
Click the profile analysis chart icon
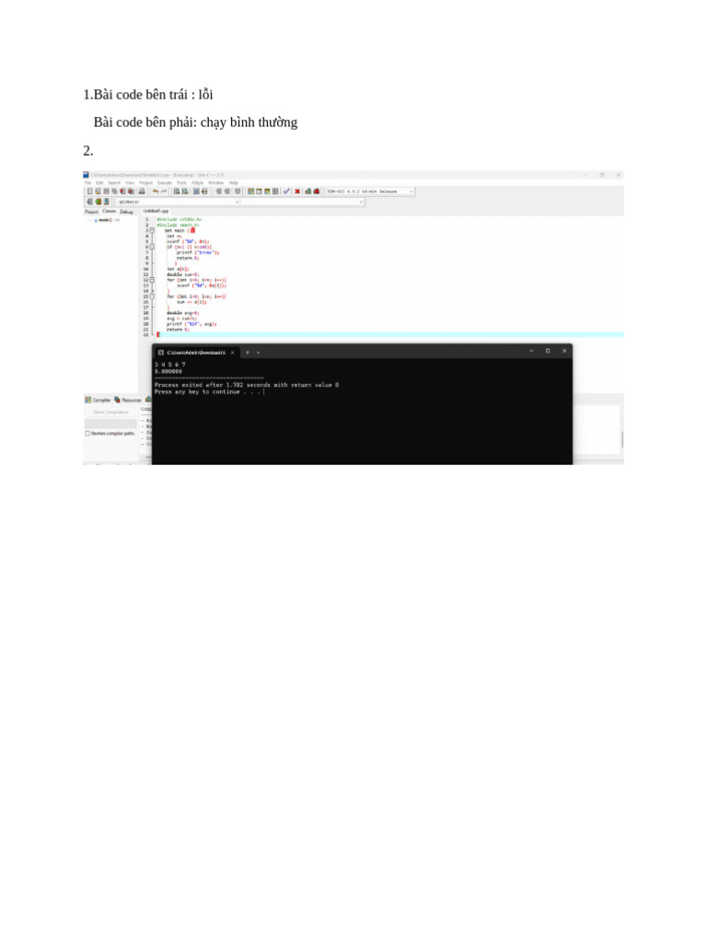307,192
